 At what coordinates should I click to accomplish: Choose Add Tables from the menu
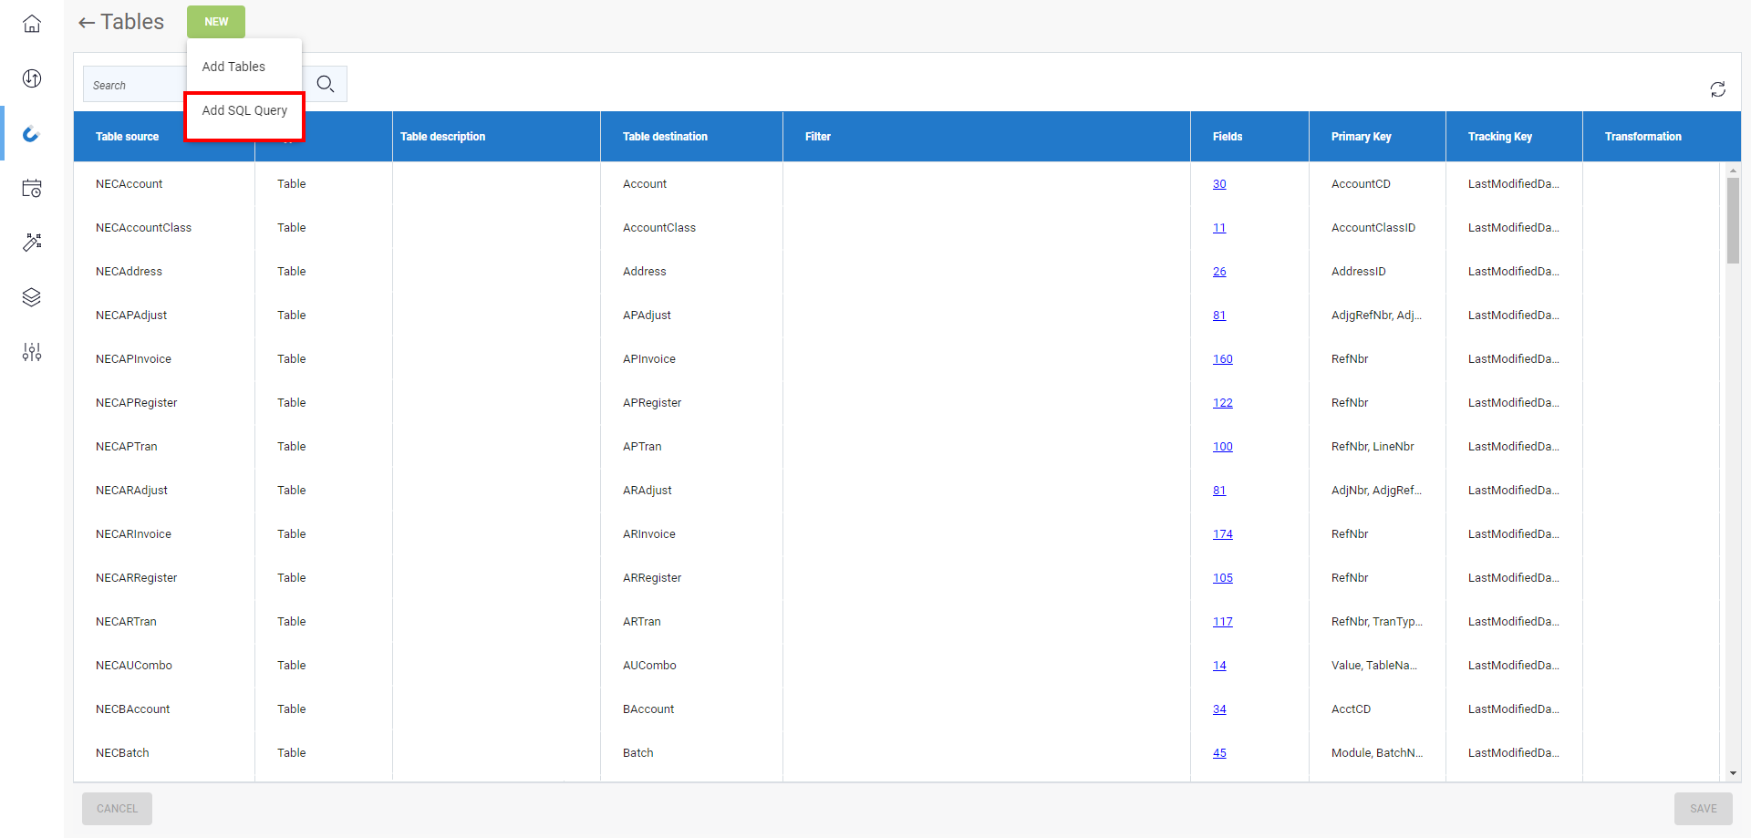pyautogui.click(x=233, y=67)
